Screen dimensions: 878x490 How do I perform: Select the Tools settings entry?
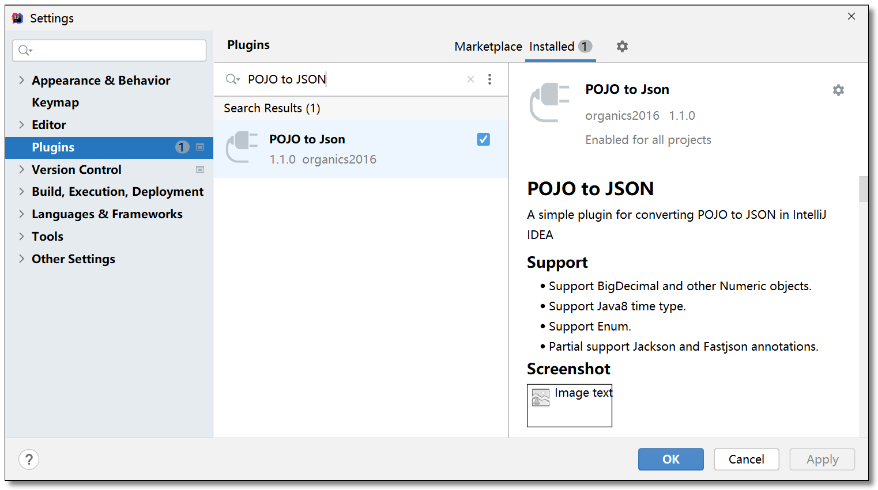[x=47, y=237]
